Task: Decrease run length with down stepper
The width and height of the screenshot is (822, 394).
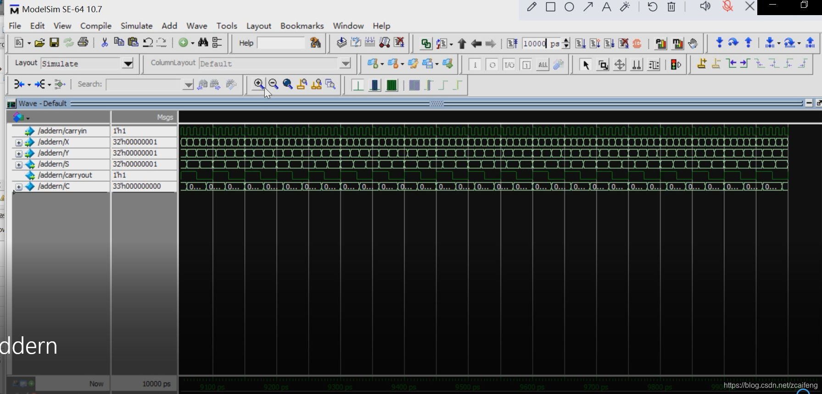Action: pyautogui.click(x=566, y=46)
